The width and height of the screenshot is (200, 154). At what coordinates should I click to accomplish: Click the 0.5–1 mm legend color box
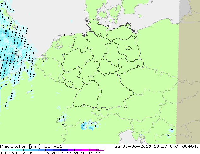point(13,150)
